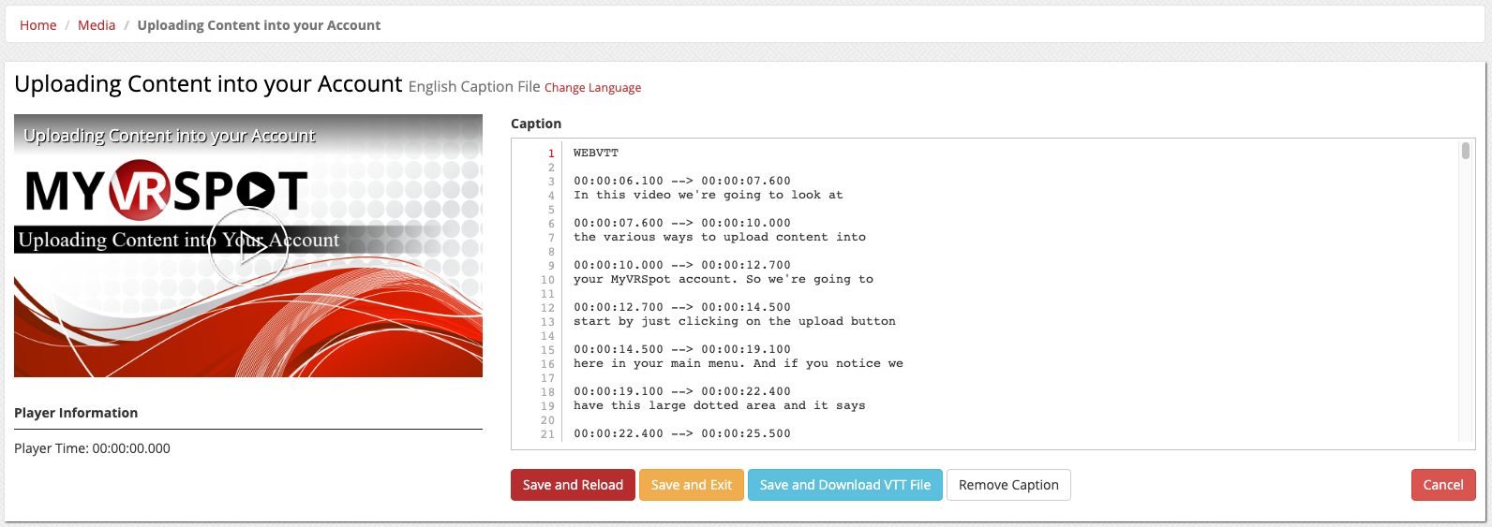
Task: Click Save and Download VTT File
Action: click(845, 485)
